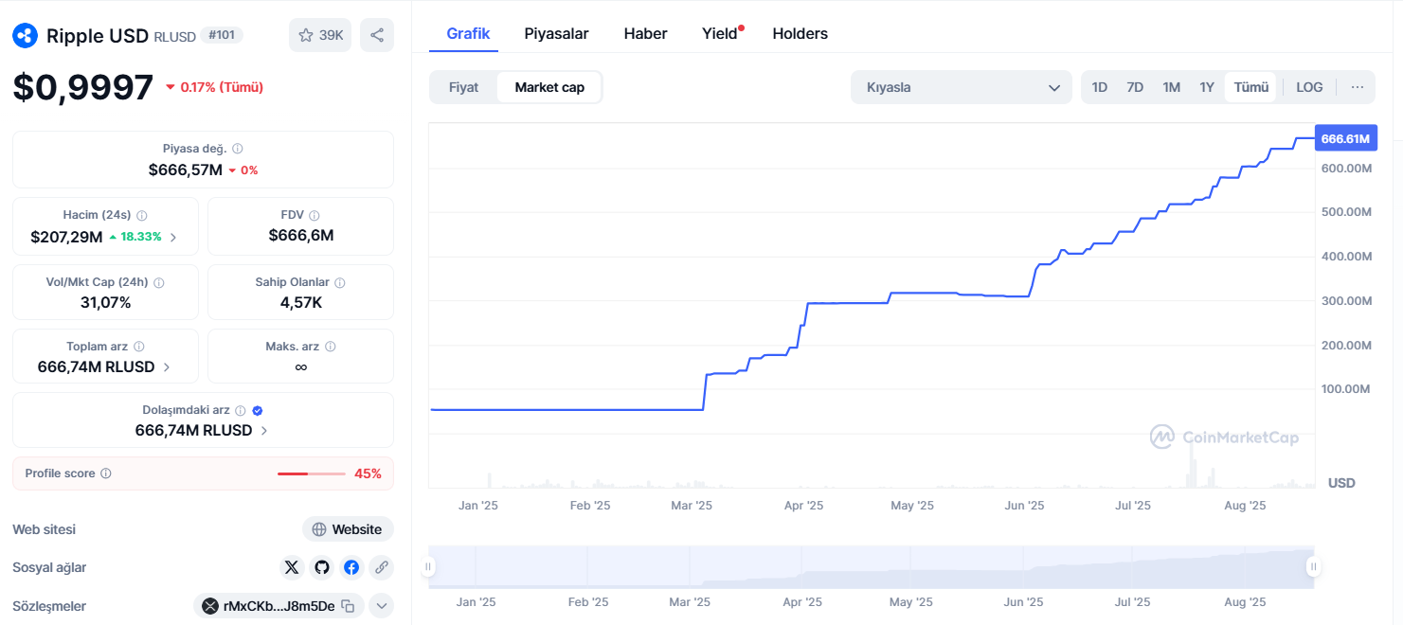
Task: Copy the contract address rMxCKb...J8m5De
Action: point(348,606)
